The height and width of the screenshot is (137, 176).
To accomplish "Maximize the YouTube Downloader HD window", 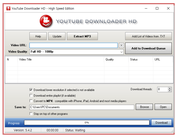I will (x=157, y=9).
